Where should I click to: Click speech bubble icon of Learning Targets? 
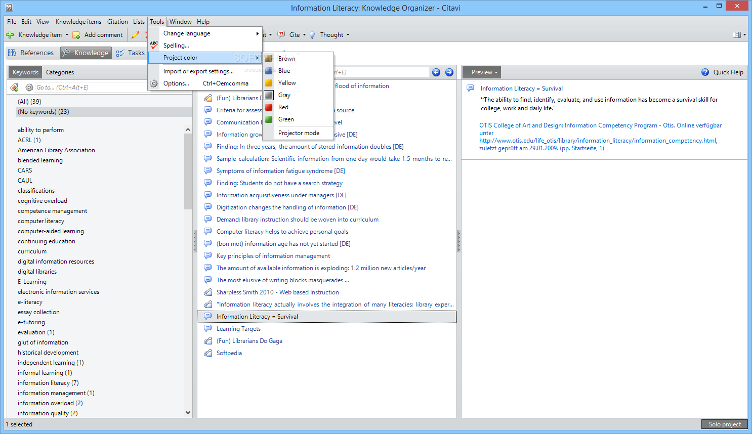pos(207,328)
